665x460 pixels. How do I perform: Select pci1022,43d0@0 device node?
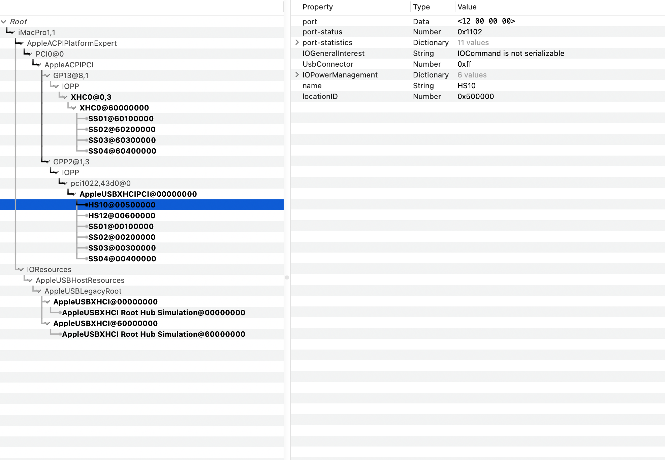click(x=100, y=183)
